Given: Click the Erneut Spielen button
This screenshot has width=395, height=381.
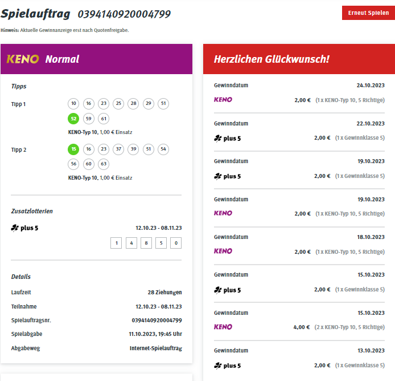Looking at the screenshot, I should 368,13.
